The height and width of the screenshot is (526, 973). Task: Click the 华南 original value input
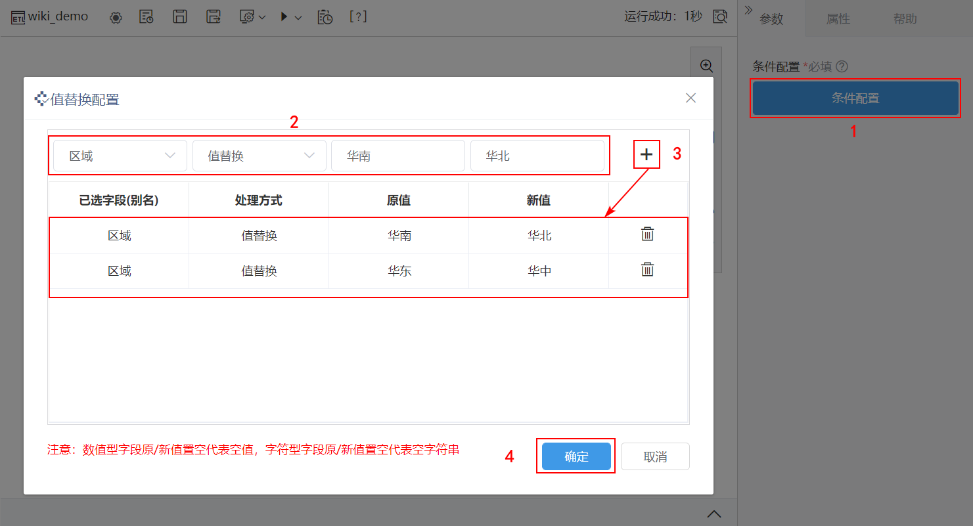(398, 156)
